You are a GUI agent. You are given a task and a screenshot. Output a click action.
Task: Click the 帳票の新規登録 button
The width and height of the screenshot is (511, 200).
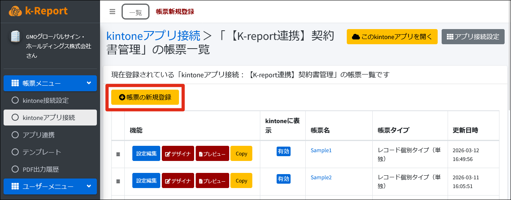point(145,97)
